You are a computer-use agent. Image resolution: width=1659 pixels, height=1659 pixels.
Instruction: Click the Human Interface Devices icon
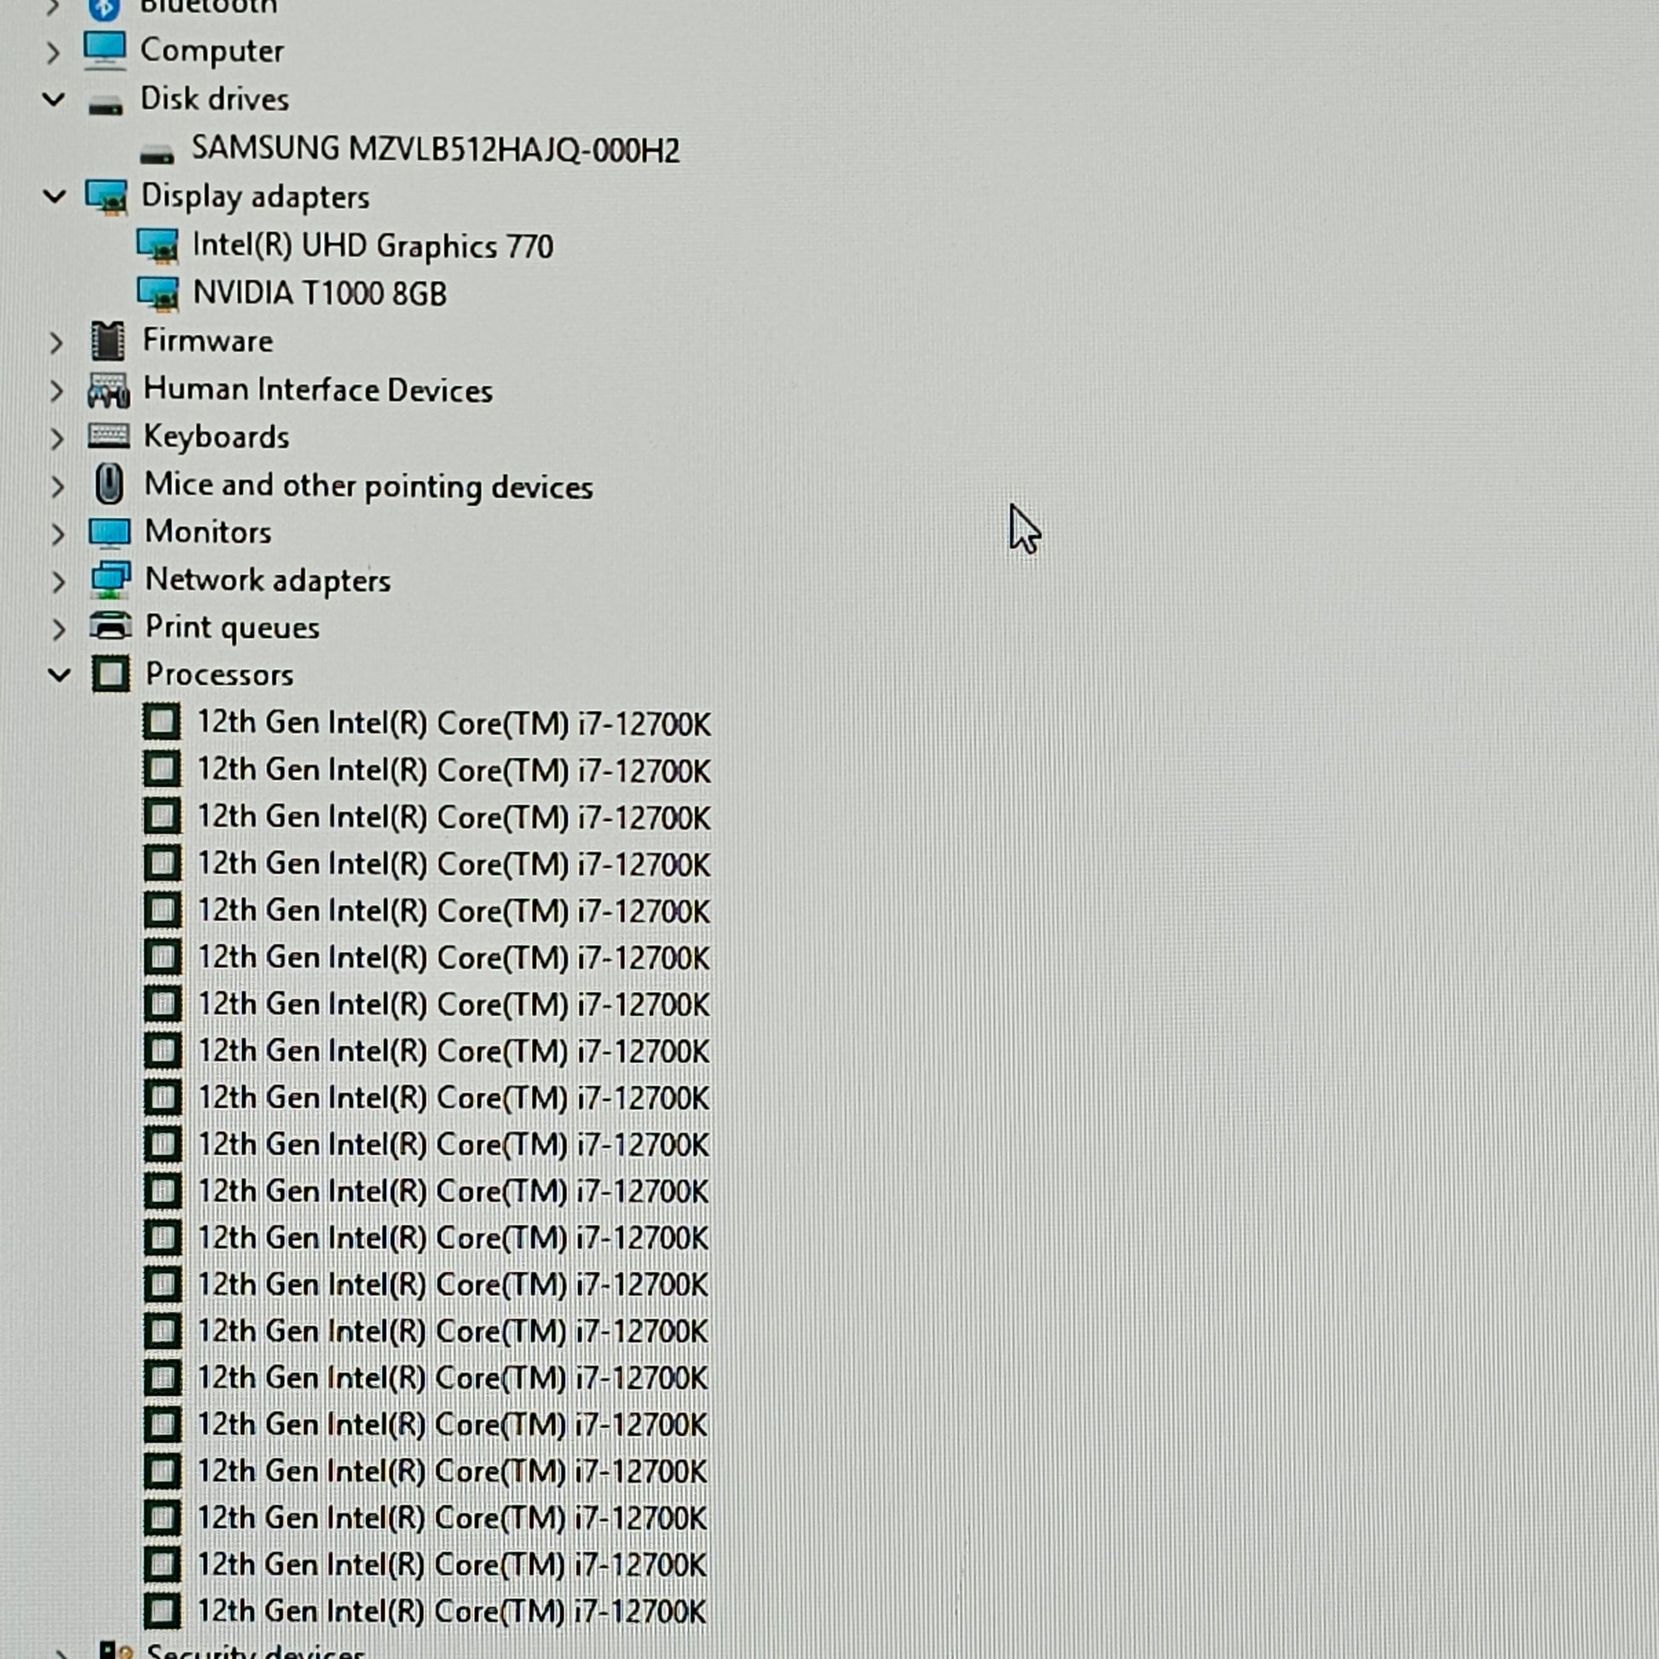click(x=108, y=390)
